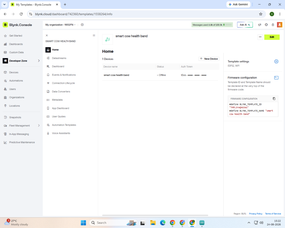Screen dimensions: 285x228
Task: Open the Users icon in the sidebar
Action: click(5, 89)
